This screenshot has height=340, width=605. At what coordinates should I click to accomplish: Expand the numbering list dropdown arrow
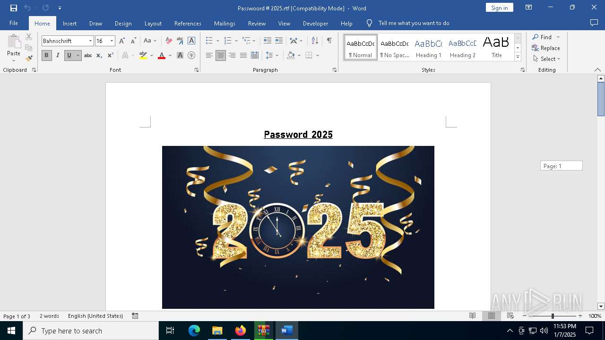point(236,41)
